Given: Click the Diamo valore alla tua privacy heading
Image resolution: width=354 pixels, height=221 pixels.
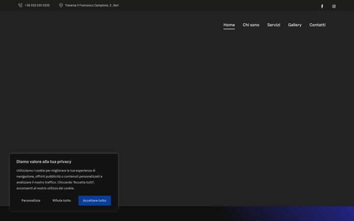Looking at the screenshot, I should pyautogui.click(x=44, y=162).
